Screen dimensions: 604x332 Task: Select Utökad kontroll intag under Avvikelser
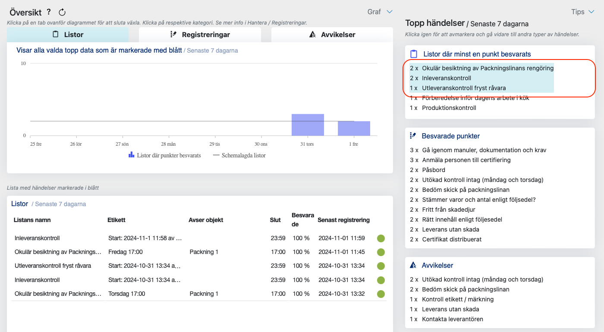[476, 279]
